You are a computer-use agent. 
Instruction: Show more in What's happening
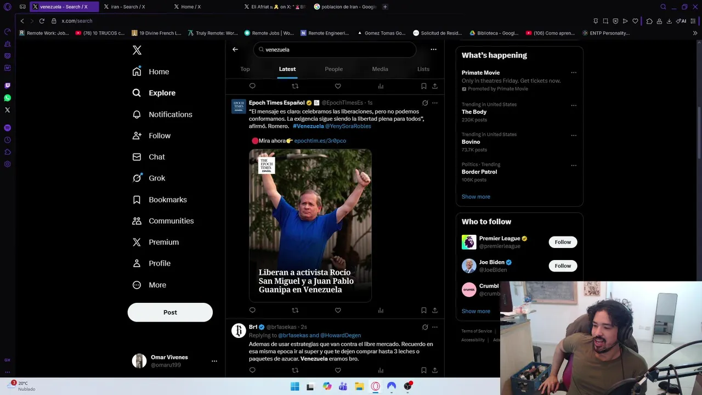476,196
